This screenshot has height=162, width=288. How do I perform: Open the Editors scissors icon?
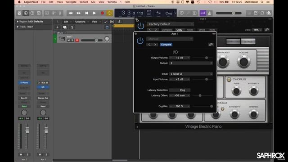point(60,13)
